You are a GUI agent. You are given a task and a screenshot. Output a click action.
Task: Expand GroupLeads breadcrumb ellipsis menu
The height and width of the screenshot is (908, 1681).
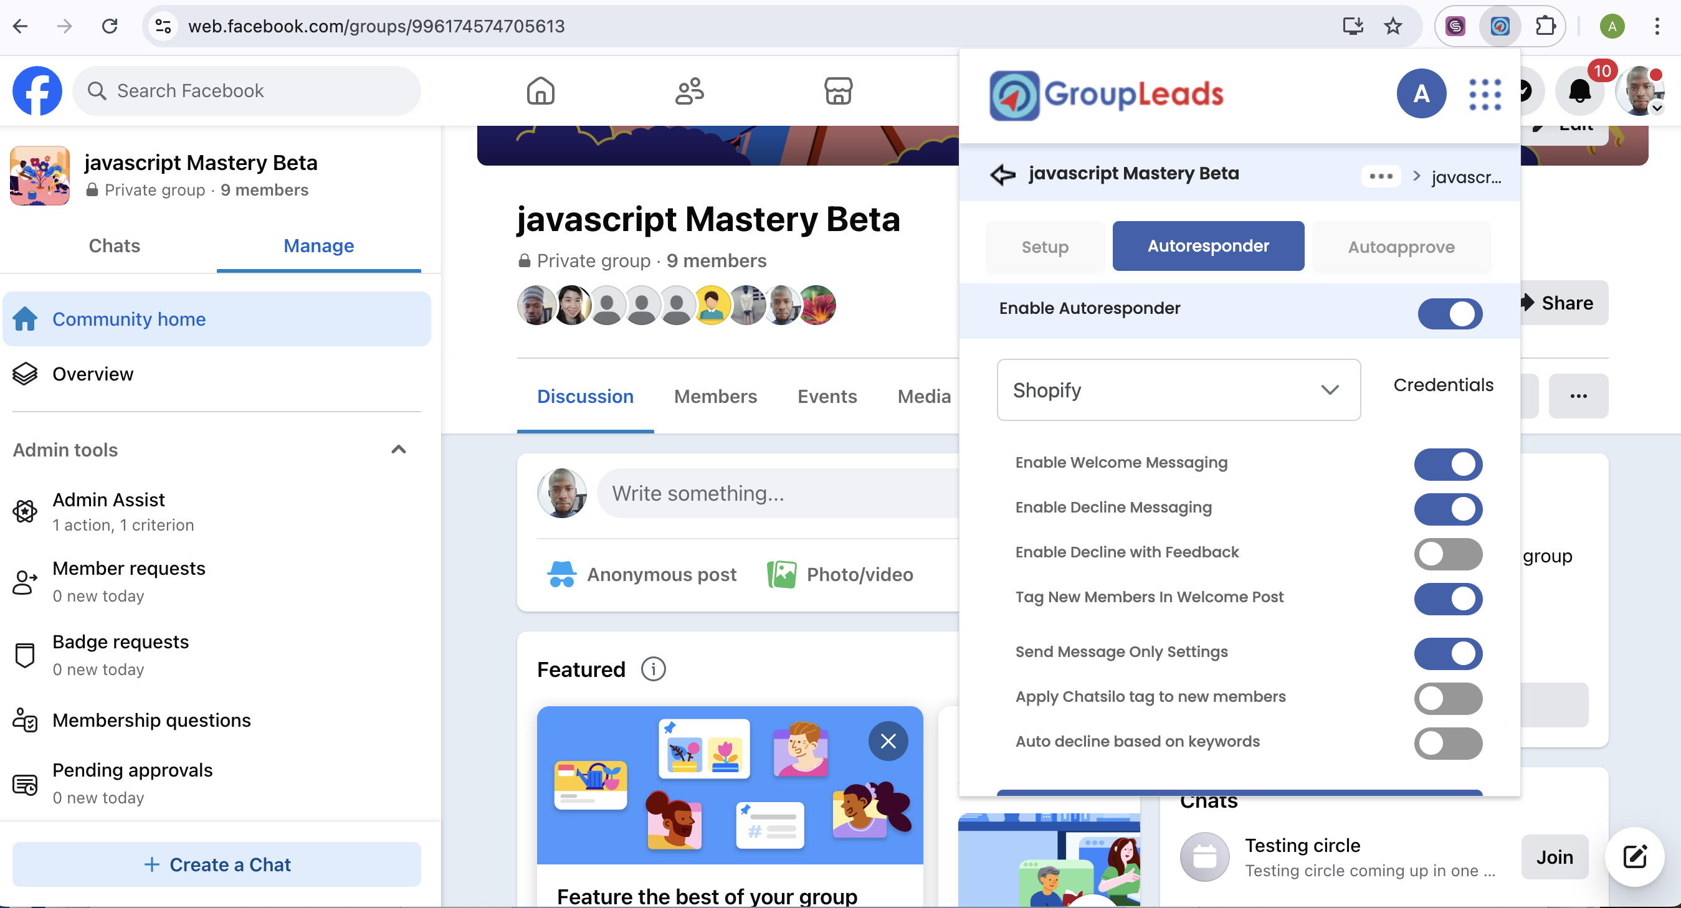click(1380, 176)
